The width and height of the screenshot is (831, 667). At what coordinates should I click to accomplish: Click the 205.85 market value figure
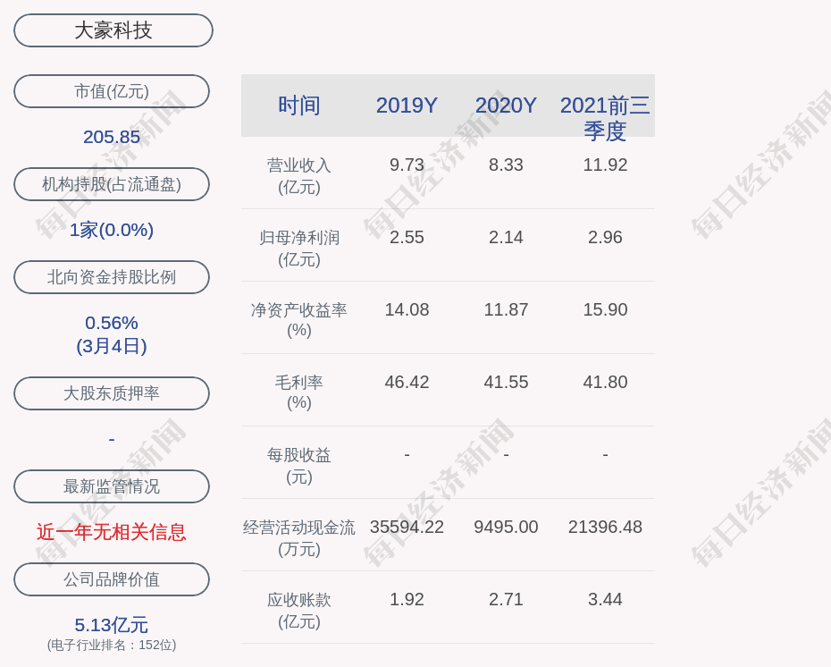point(112,137)
